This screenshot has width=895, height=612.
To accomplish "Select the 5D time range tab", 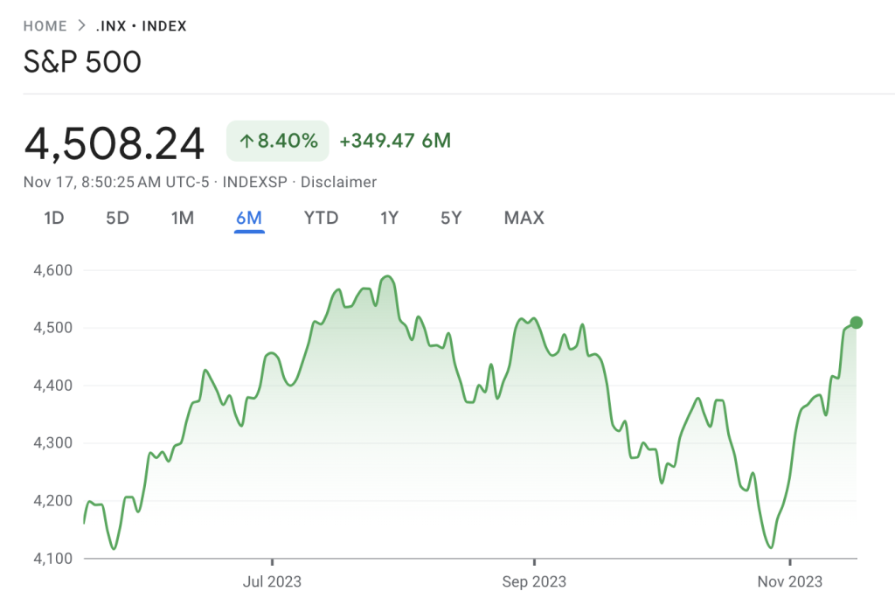I will pos(117,218).
